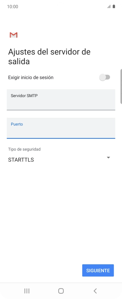Tap the signal strength icon
This screenshot has height=299, width=122.
click(109, 7)
